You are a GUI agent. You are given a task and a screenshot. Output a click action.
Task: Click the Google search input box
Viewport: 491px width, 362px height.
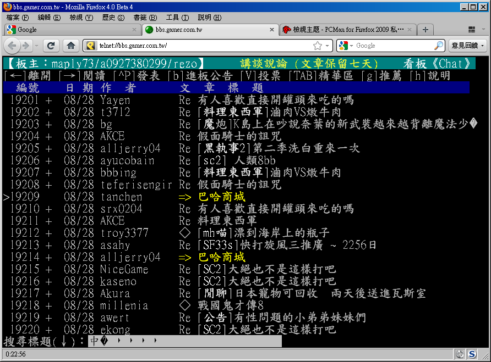394,46
